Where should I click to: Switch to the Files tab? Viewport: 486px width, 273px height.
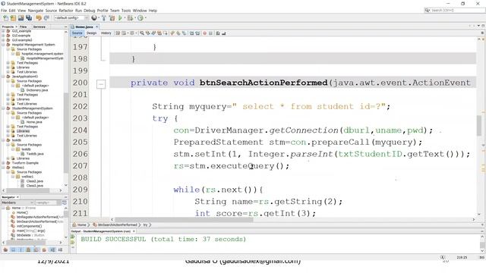point(24,27)
